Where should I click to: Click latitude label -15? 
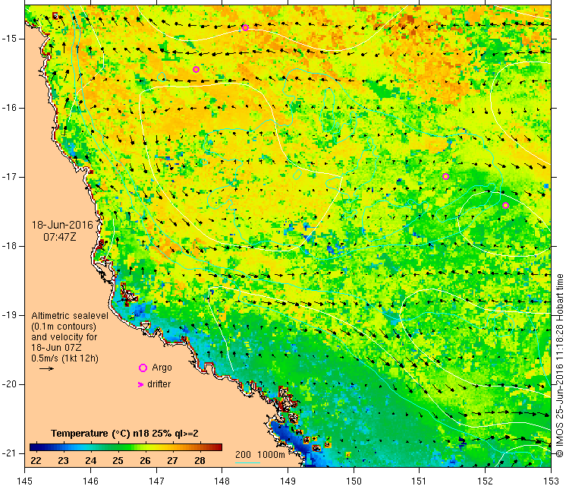coord(8,39)
